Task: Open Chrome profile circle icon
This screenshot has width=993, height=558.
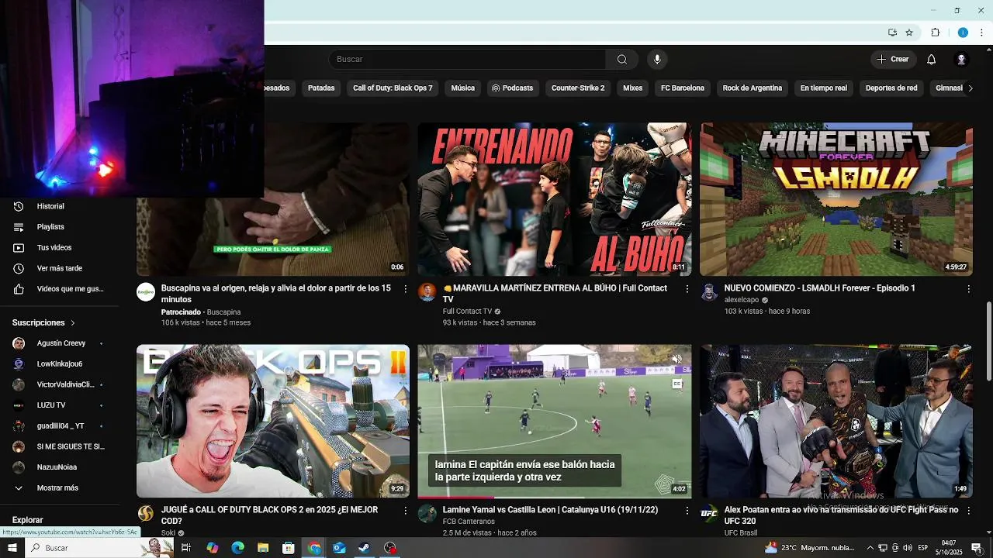Action: pyautogui.click(x=963, y=33)
